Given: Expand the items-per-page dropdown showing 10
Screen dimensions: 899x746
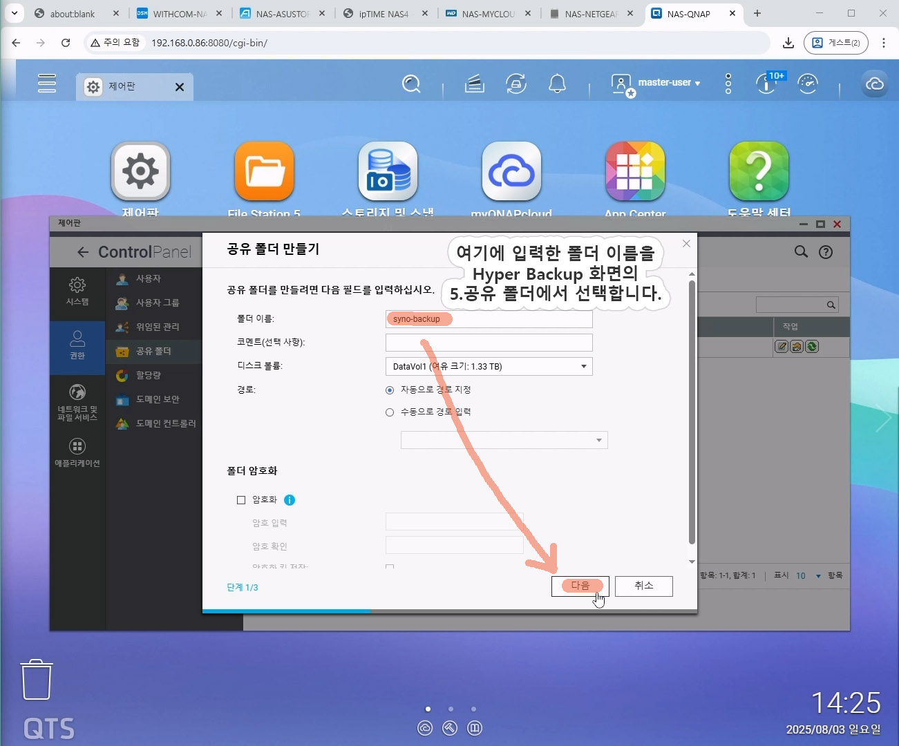Looking at the screenshot, I should click(x=808, y=575).
